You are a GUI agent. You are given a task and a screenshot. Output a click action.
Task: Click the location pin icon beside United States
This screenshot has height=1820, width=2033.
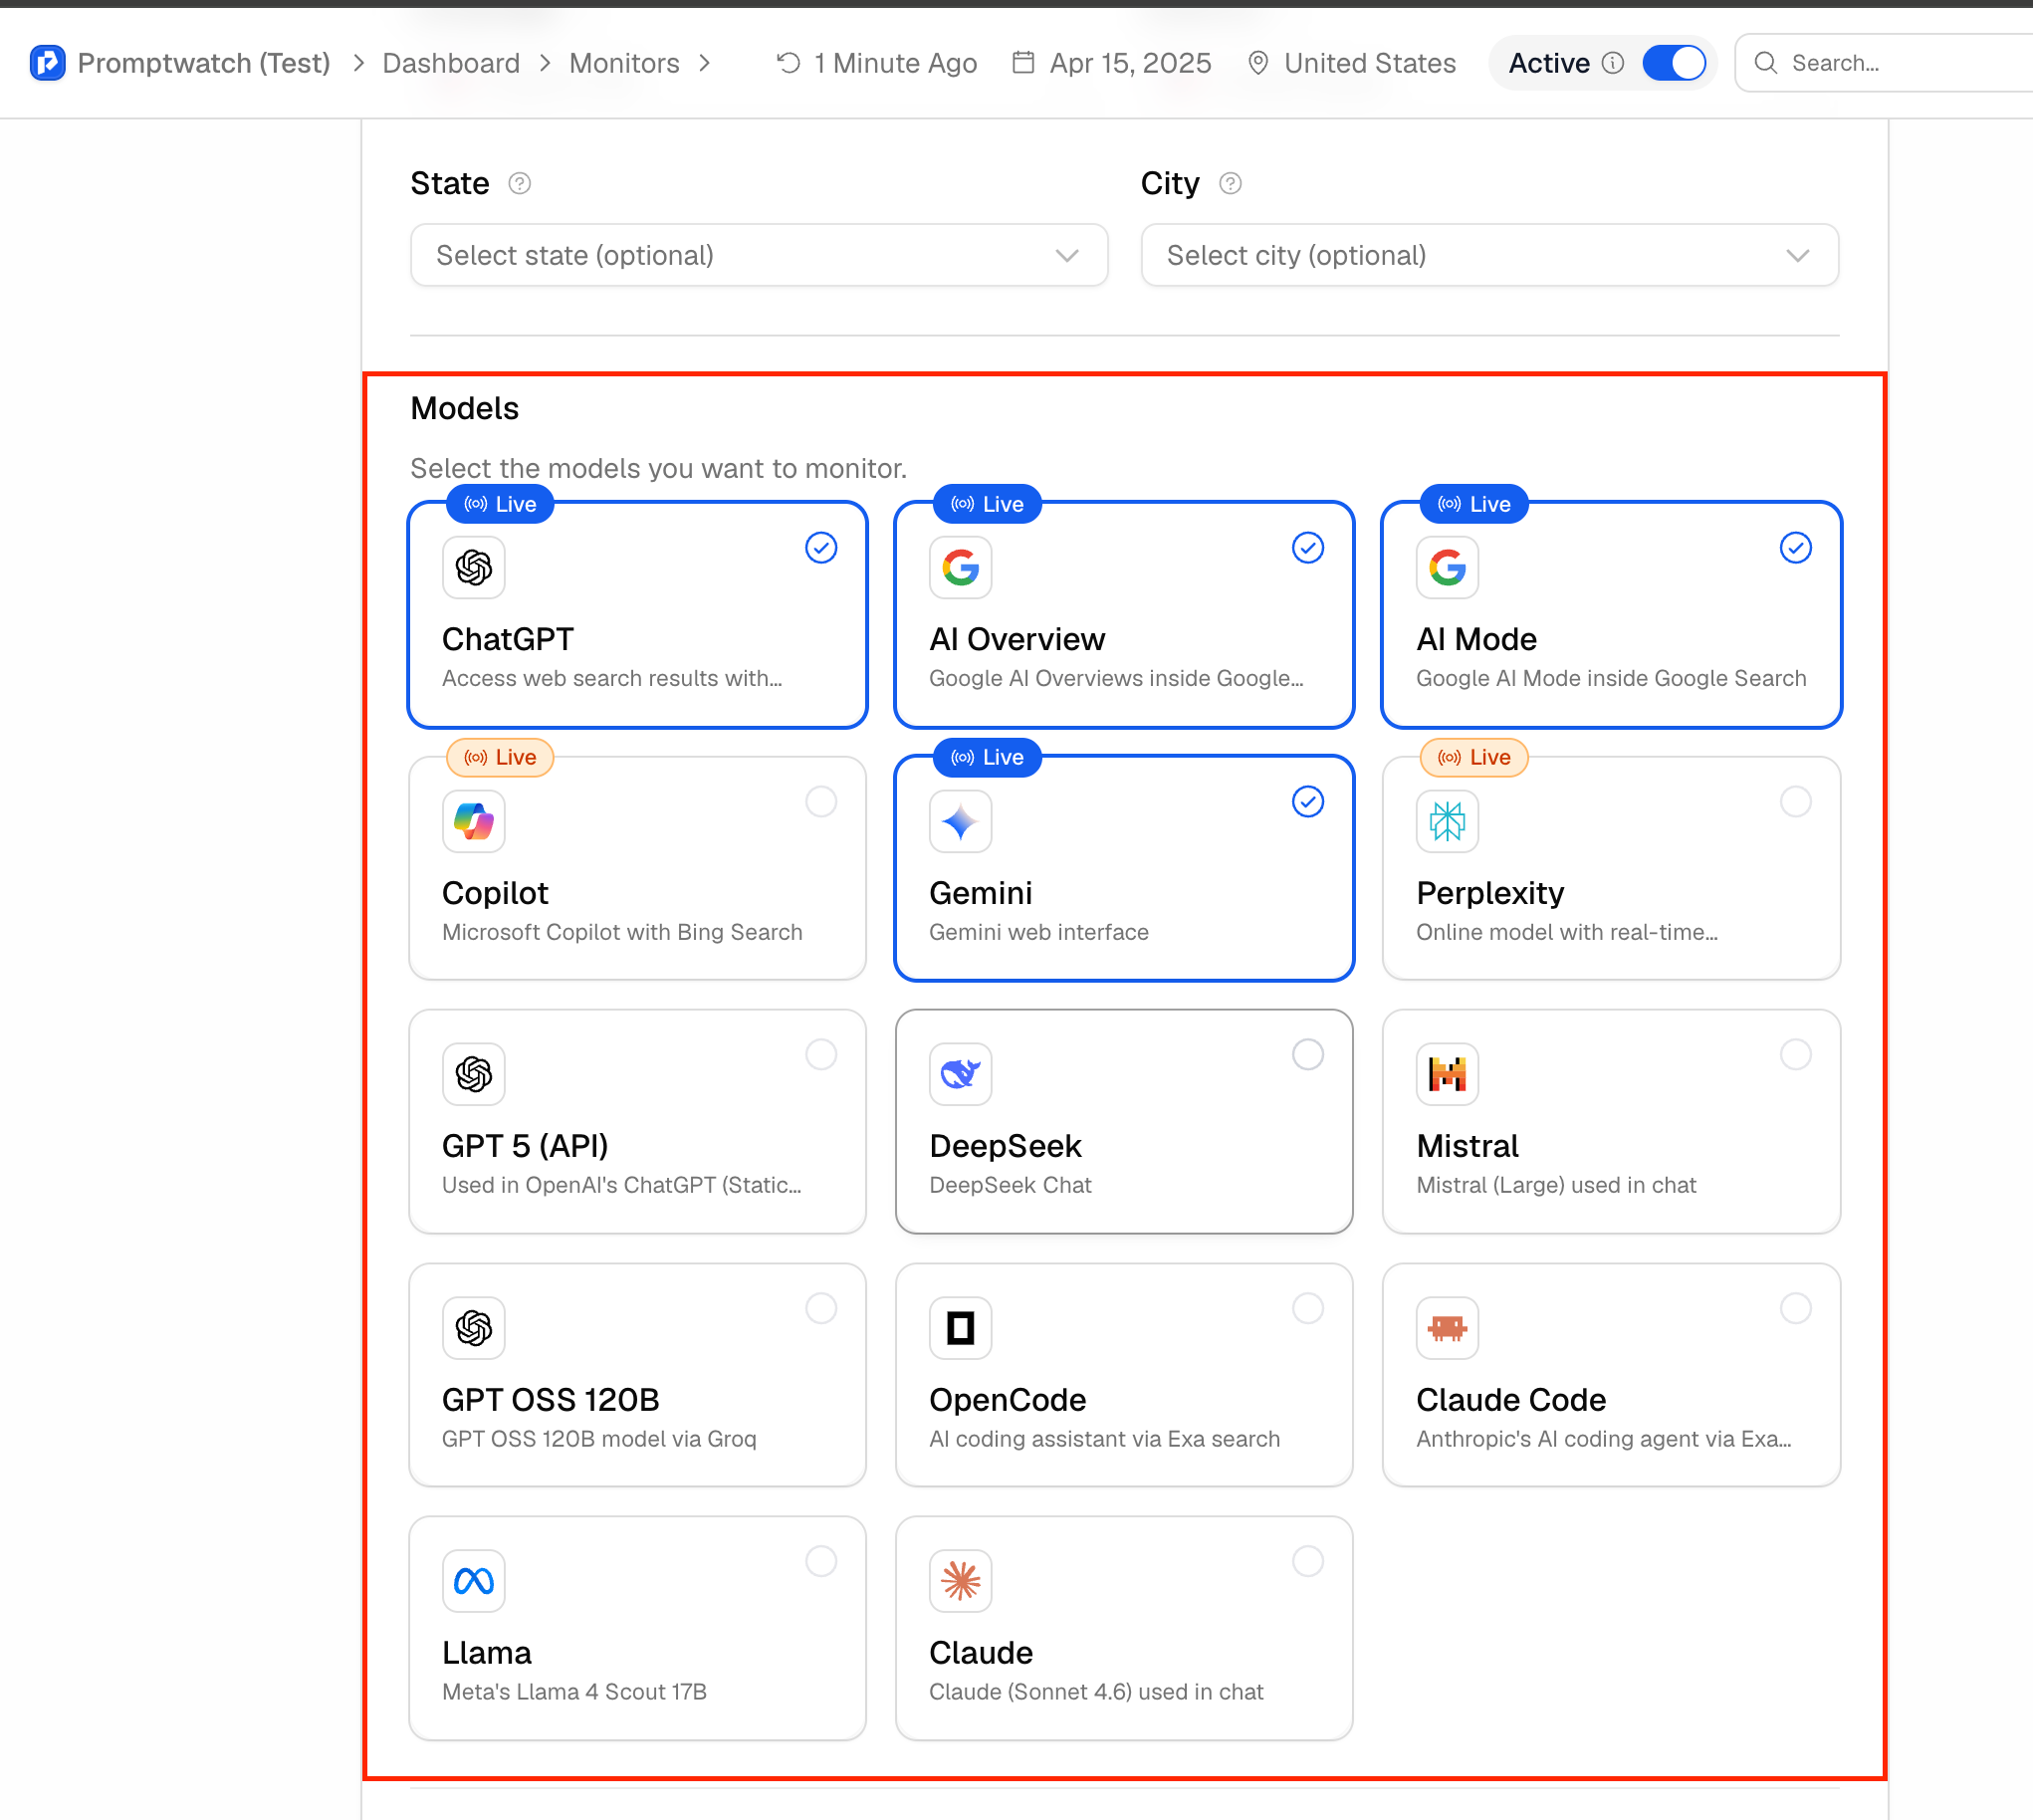click(x=1259, y=63)
